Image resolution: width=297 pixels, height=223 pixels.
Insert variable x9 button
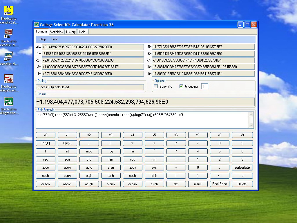242,135
